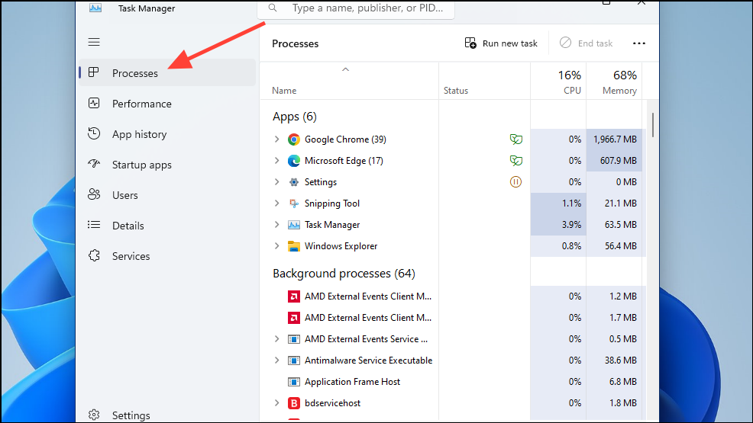This screenshot has width=753, height=423.
Task: Click Task Manager's 3.9% CPU cell
Action: coord(558,225)
